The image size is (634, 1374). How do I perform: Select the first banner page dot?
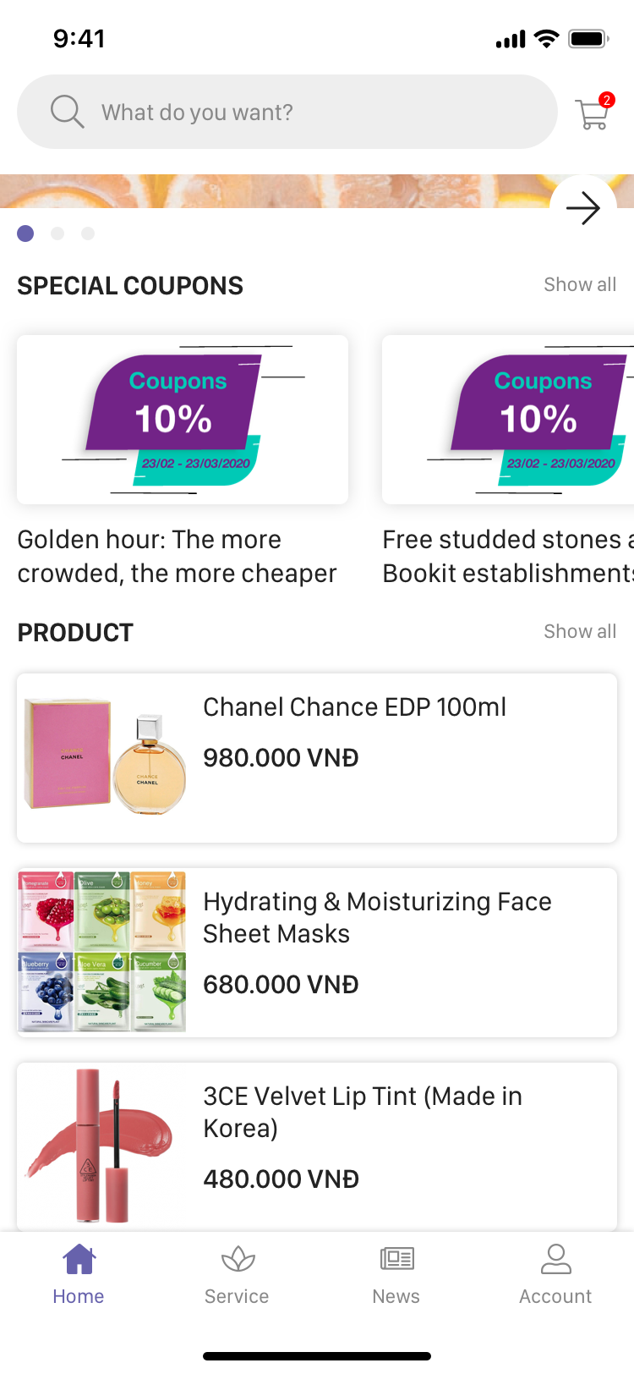click(25, 234)
